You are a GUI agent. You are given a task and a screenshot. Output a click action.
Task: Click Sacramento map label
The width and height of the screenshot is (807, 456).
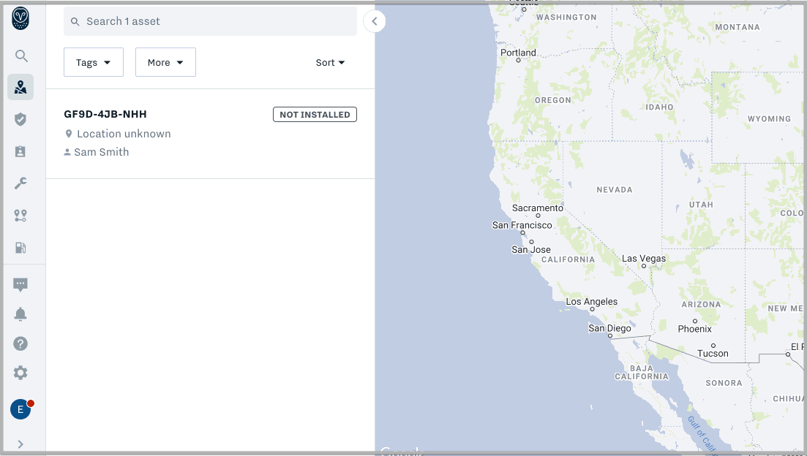point(538,208)
